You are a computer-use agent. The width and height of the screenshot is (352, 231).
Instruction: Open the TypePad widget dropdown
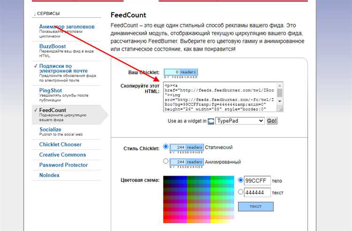(x=240, y=121)
